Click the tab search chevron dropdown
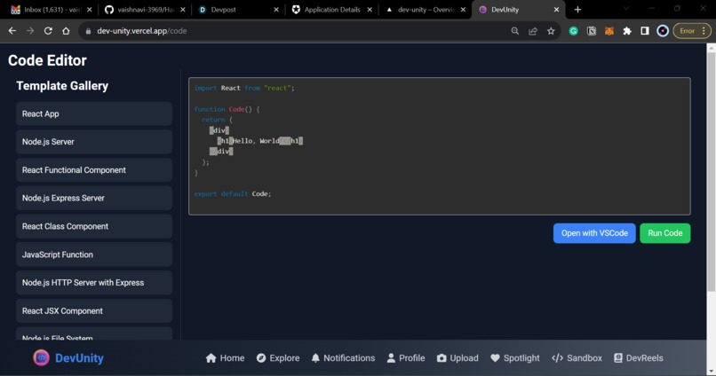Viewport: 716px width, 376px height. tap(626, 9)
